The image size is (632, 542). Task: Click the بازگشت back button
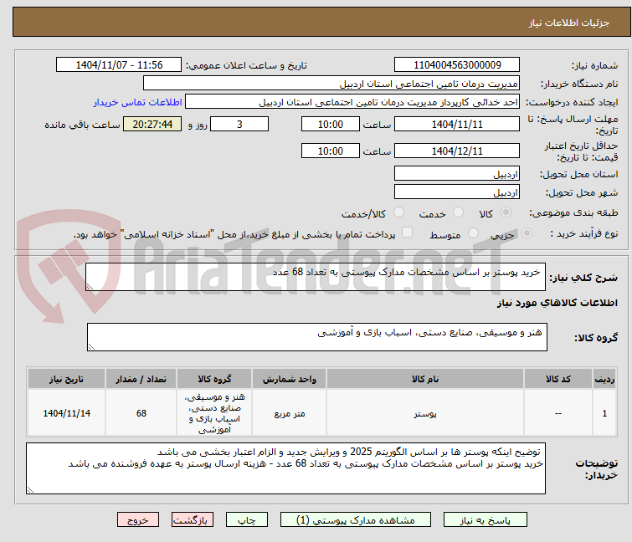coord(193,520)
